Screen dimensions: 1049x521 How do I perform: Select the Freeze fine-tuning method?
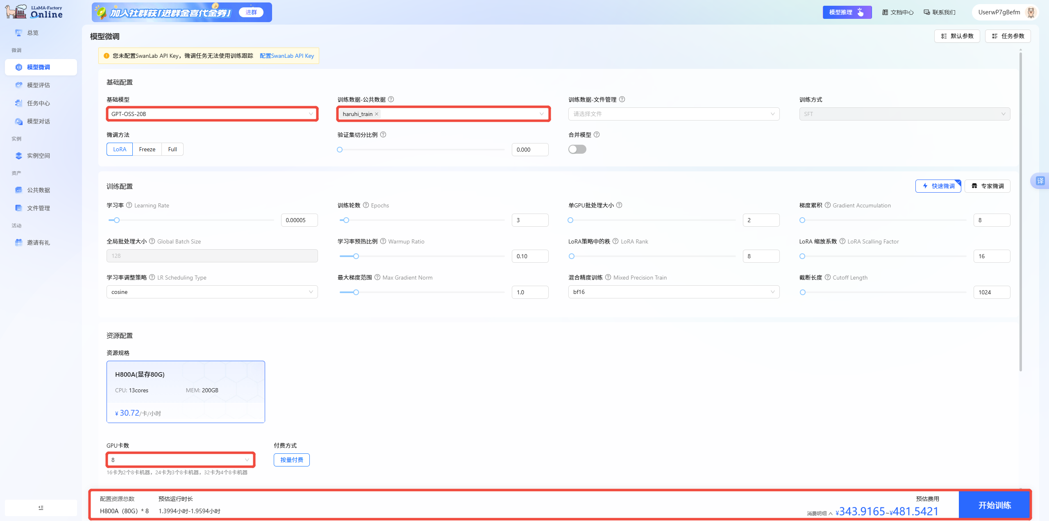point(147,149)
